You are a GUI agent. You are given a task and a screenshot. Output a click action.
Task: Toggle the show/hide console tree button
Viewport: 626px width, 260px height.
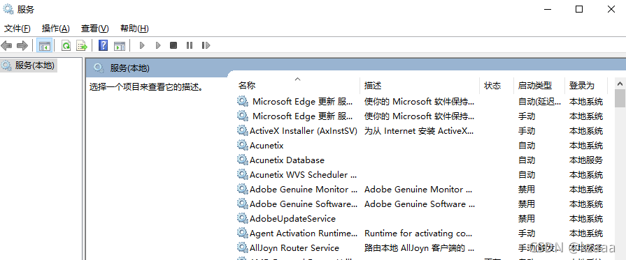(x=44, y=45)
